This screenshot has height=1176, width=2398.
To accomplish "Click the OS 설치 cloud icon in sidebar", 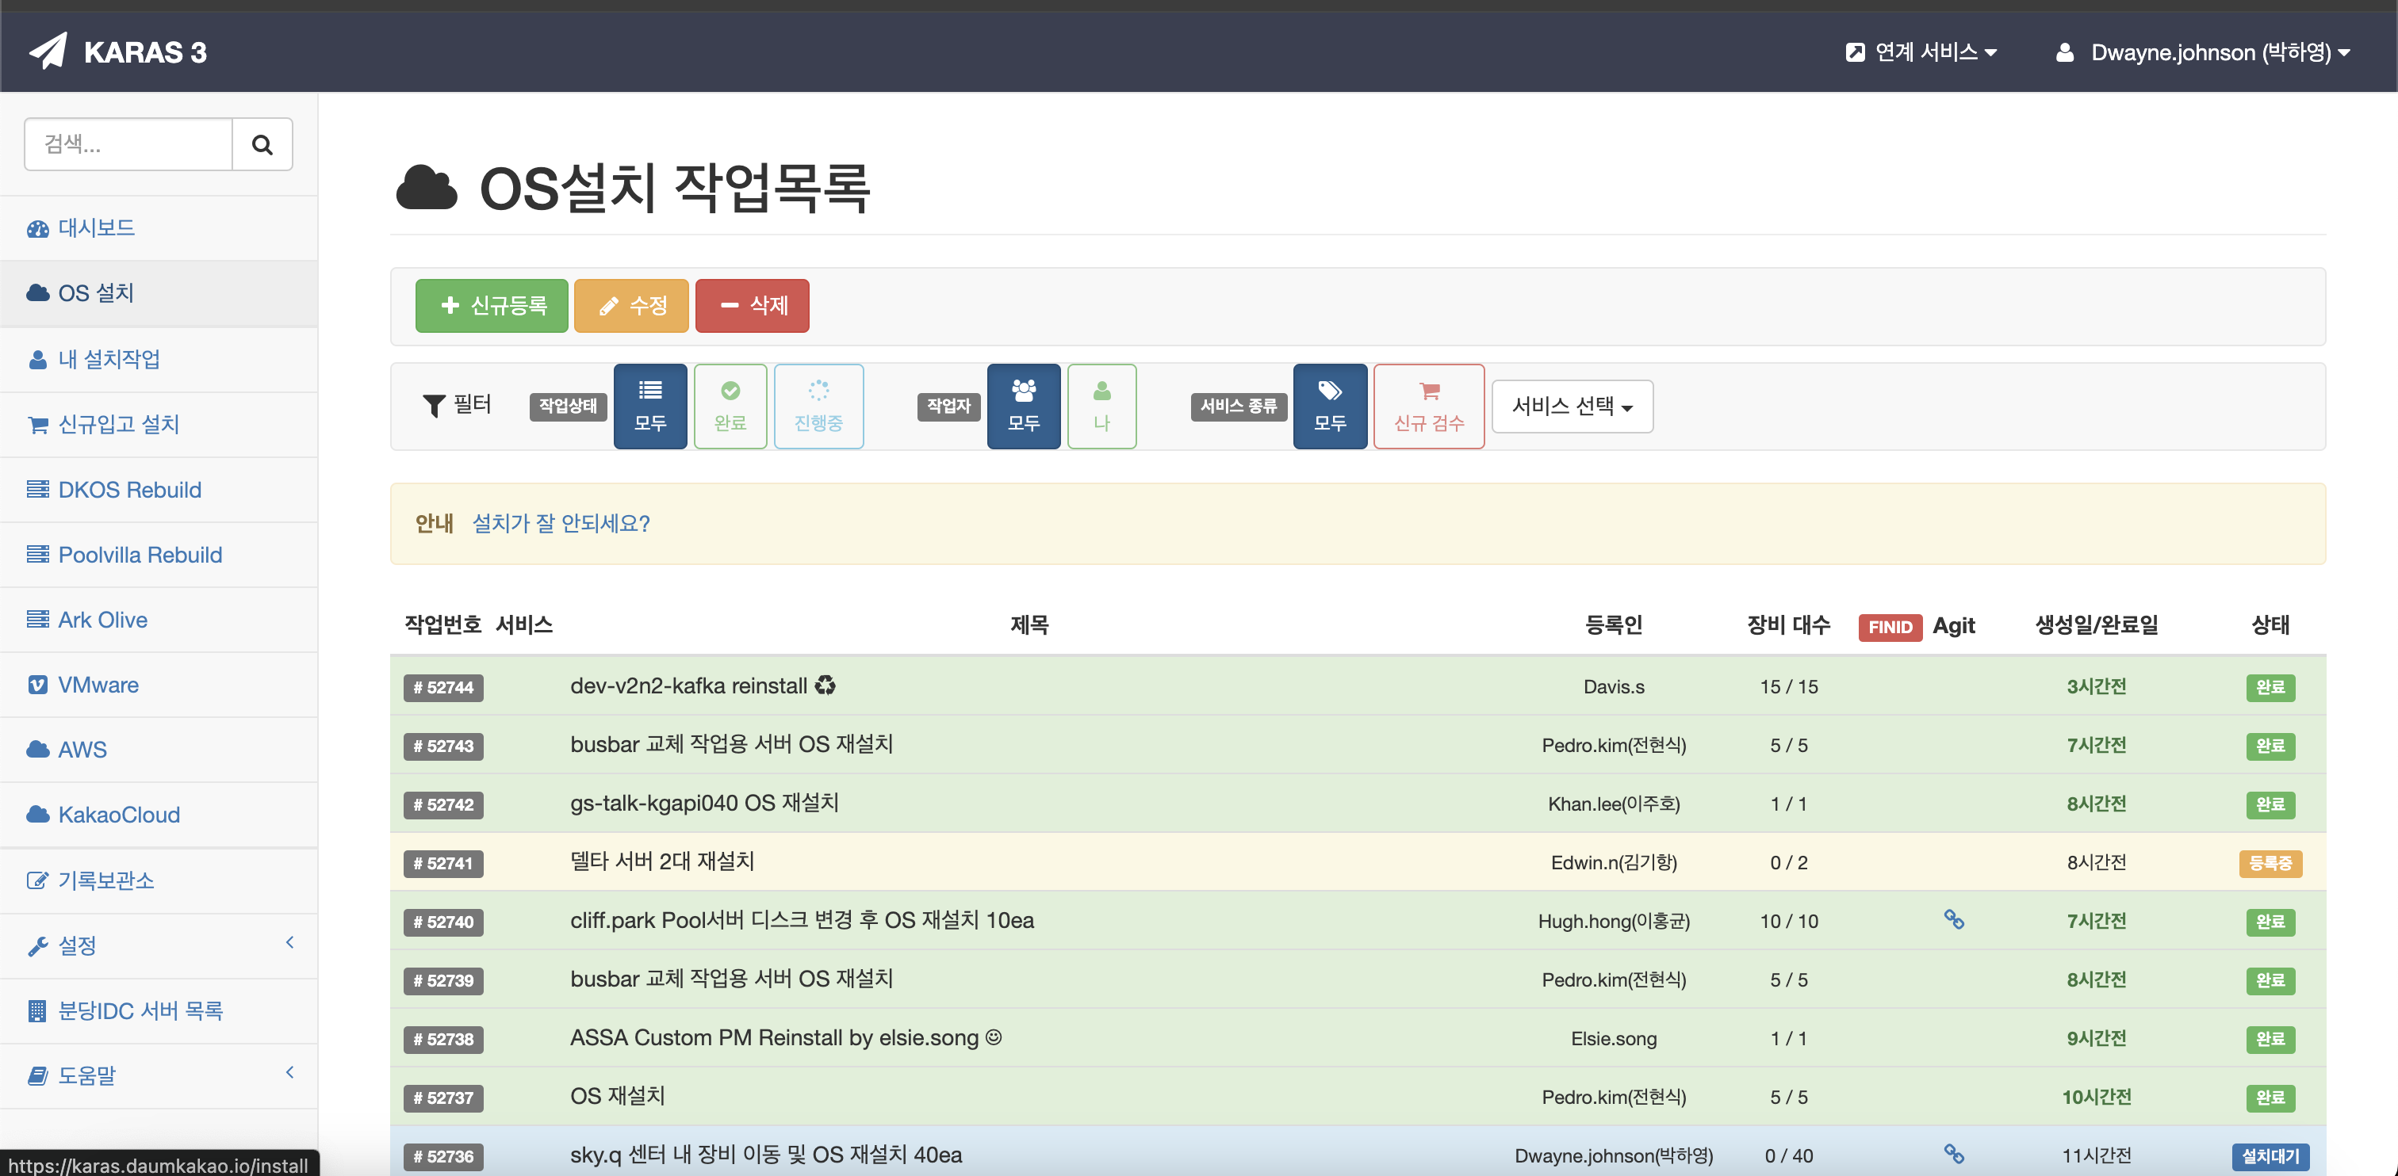I will coord(37,293).
